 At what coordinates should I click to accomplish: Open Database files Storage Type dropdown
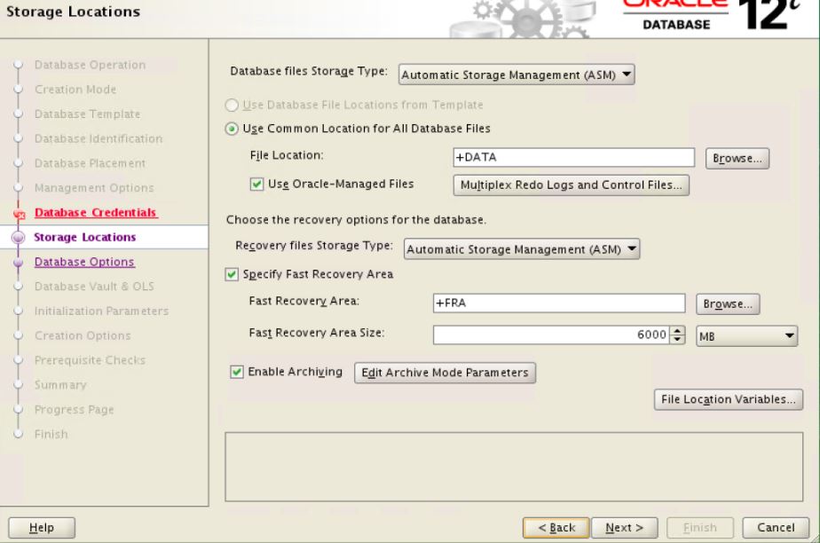pyautogui.click(x=516, y=75)
